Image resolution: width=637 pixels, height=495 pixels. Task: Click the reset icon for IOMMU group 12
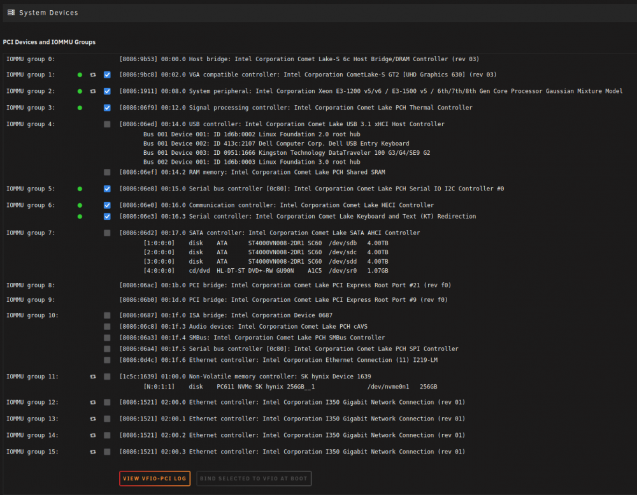93,403
